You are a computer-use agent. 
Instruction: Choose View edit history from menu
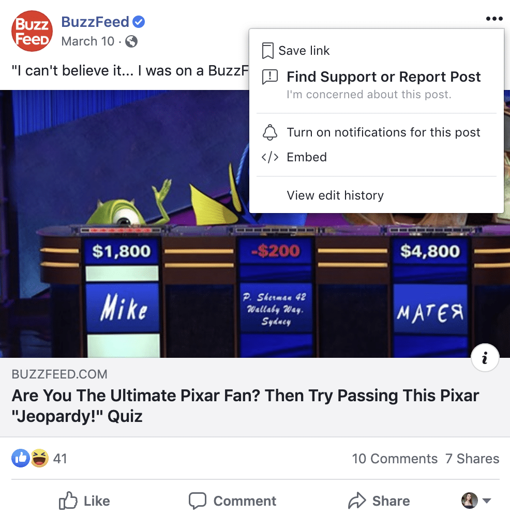376,195
